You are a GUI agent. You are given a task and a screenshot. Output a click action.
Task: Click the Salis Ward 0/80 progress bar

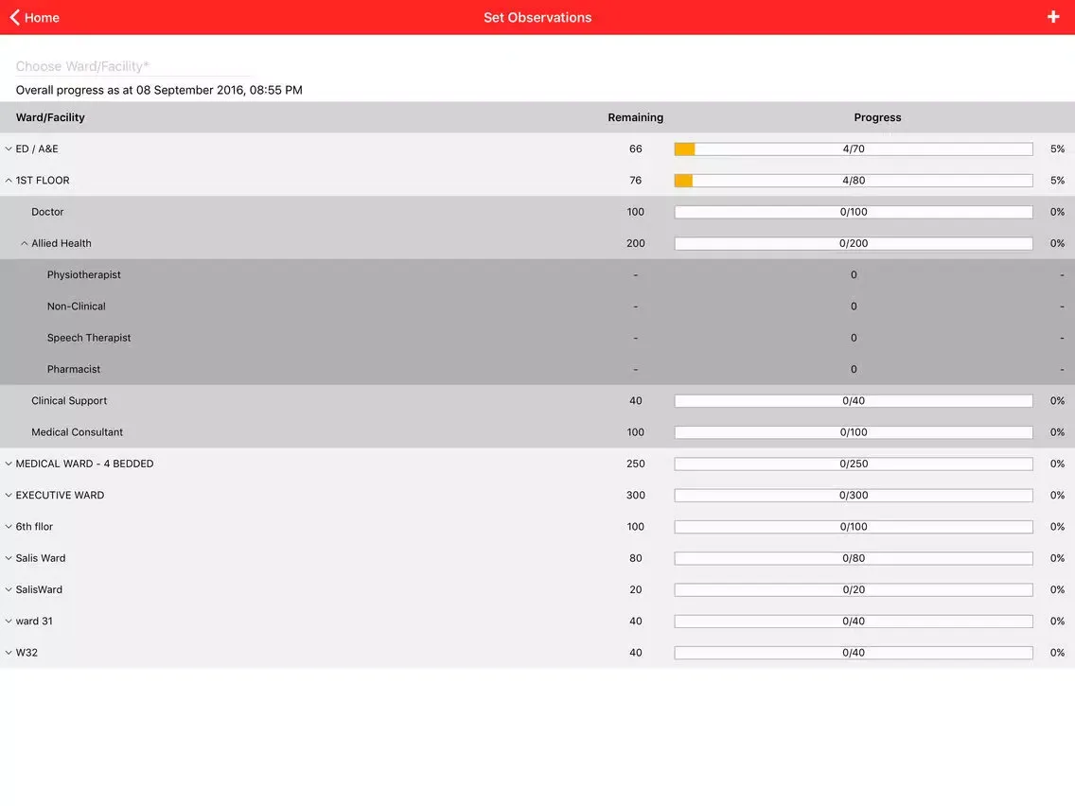click(x=854, y=558)
